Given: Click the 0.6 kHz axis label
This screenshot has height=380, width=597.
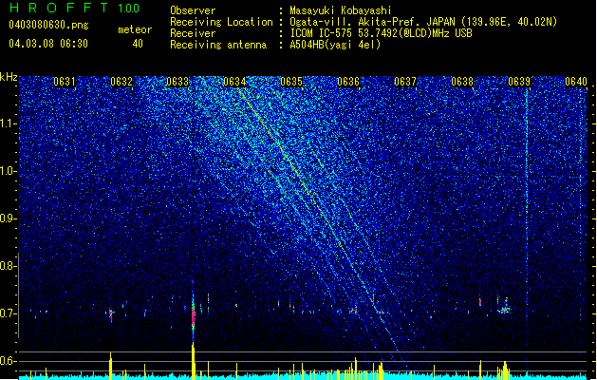Looking at the screenshot, I should [8, 361].
